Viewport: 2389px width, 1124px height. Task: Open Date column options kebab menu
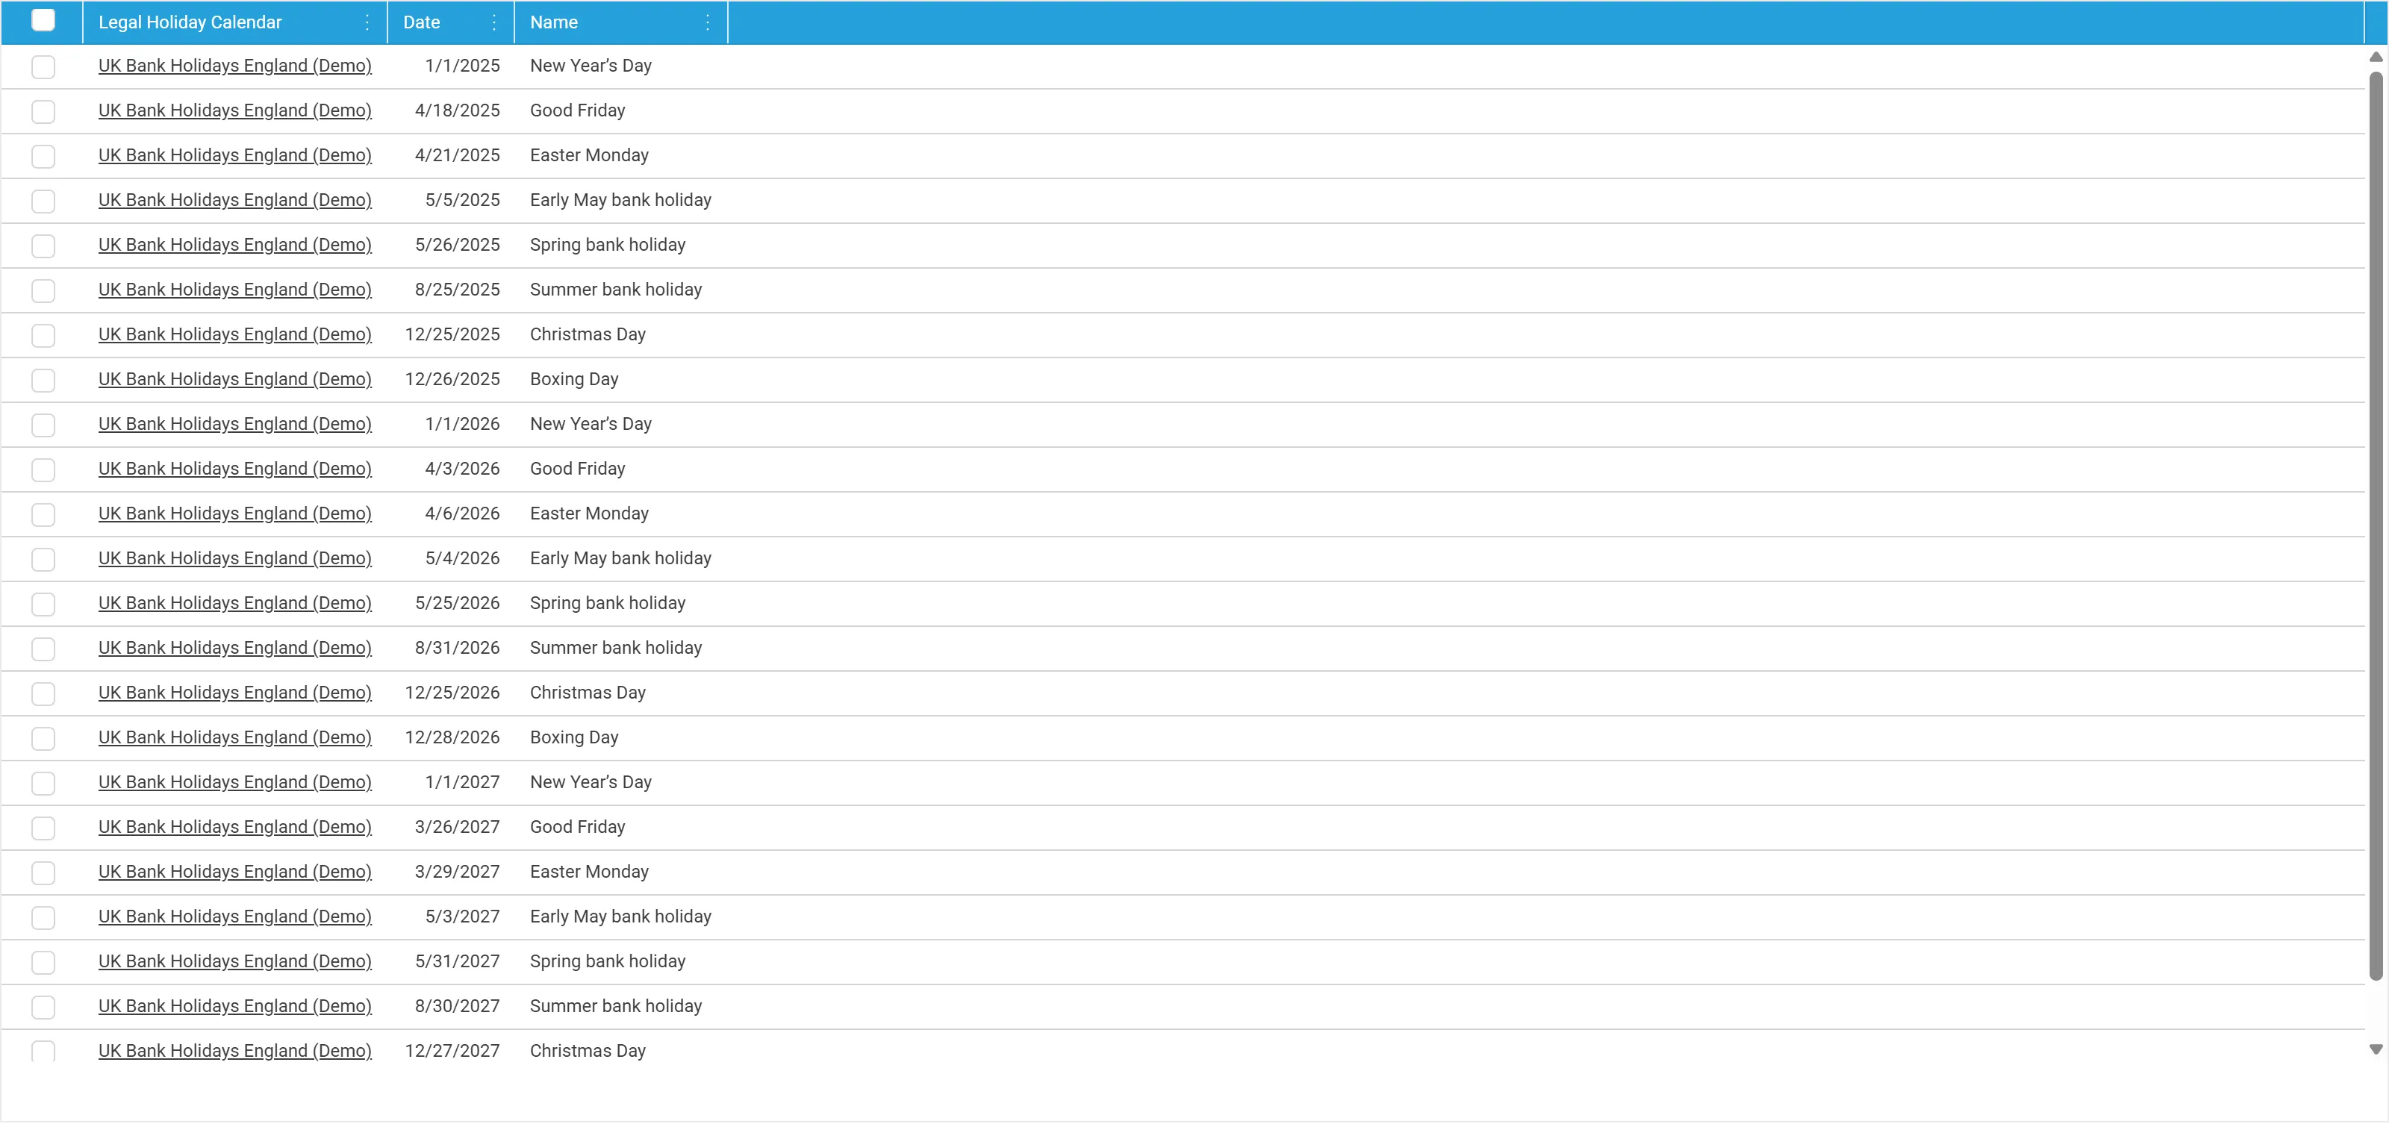494,22
